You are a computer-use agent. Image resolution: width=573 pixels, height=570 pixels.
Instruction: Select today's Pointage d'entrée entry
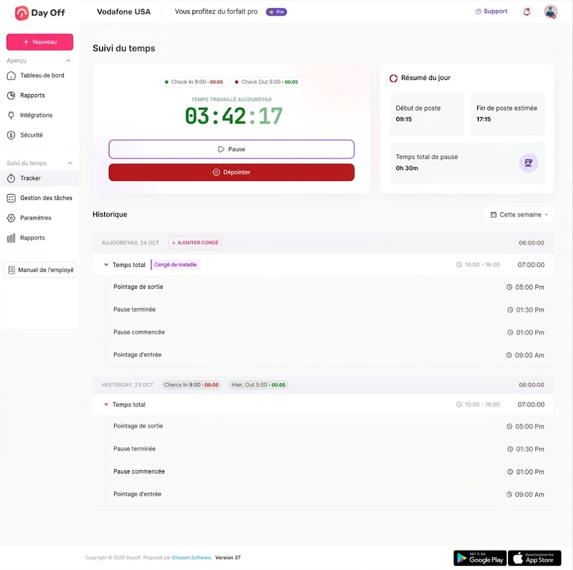(x=323, y=356)
